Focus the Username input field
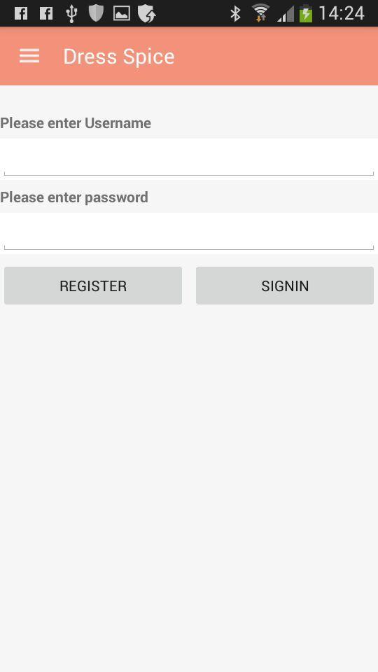Image resolution: width=378 pixels, height=672 pixels. pos(189,159)
